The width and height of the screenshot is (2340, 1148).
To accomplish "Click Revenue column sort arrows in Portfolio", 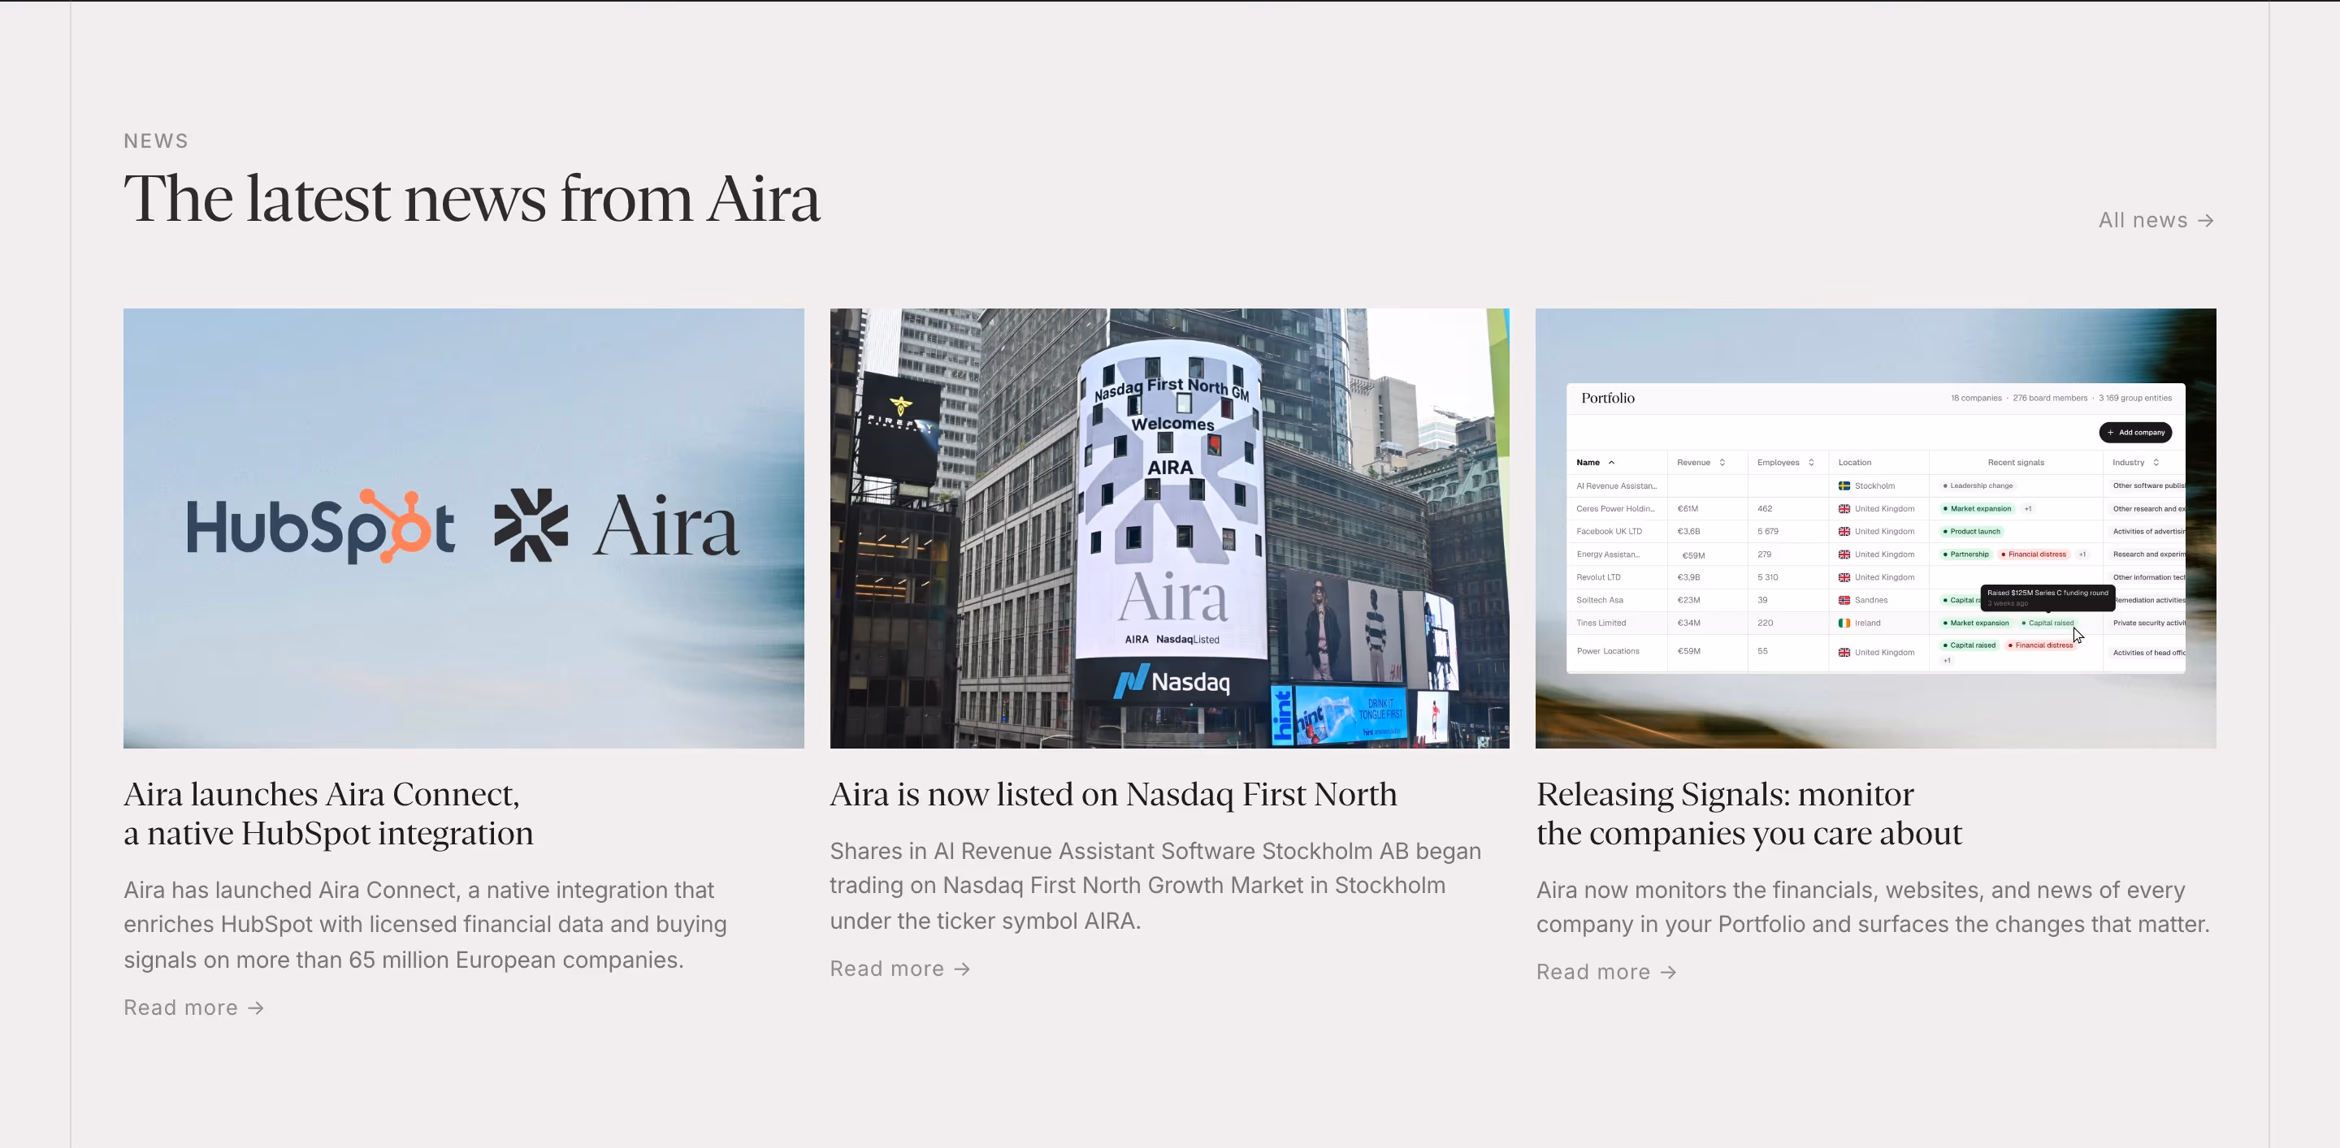I will [1722, 463].
